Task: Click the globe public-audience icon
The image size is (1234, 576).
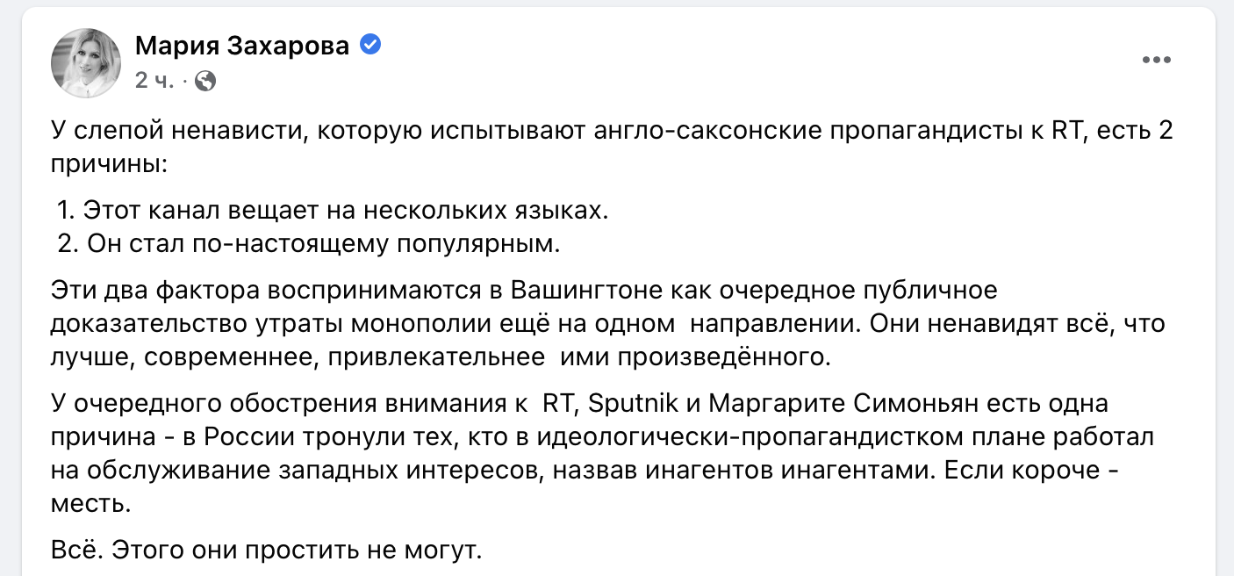Action: [206, 82]
